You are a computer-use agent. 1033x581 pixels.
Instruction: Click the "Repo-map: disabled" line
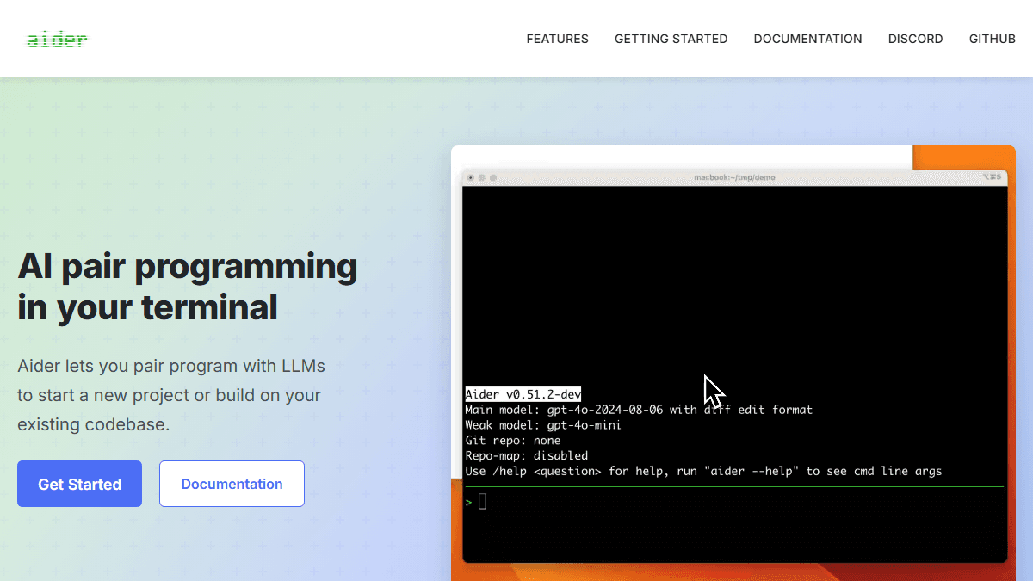point(527,456)
